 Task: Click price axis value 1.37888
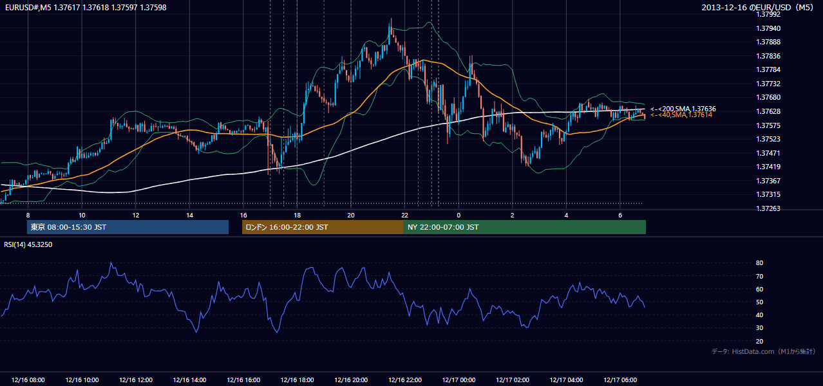coord(769,42)
